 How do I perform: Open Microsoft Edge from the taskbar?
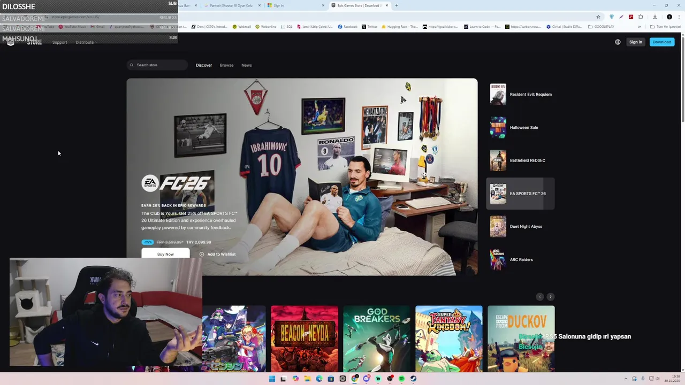pyautogui.click(x=319, y=379)
